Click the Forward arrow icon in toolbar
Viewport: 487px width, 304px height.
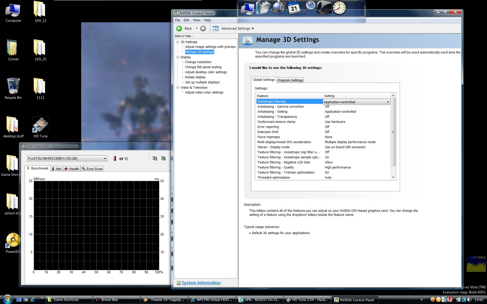coord(203,28)
